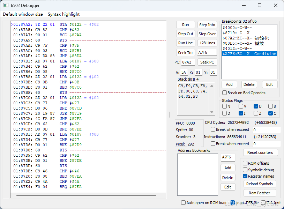
Task: Click 128 Lines button
Action: pos(207,43)
